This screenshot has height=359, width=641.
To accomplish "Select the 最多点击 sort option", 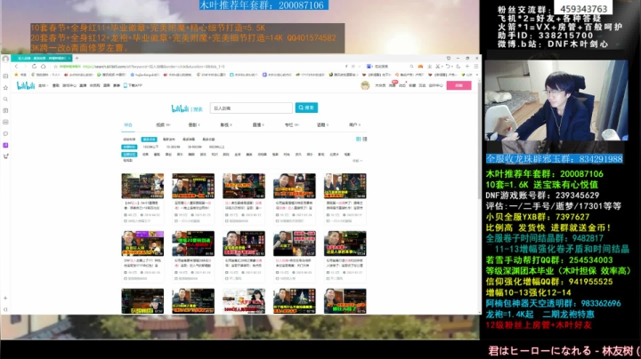I will click(x=150, y=140).
